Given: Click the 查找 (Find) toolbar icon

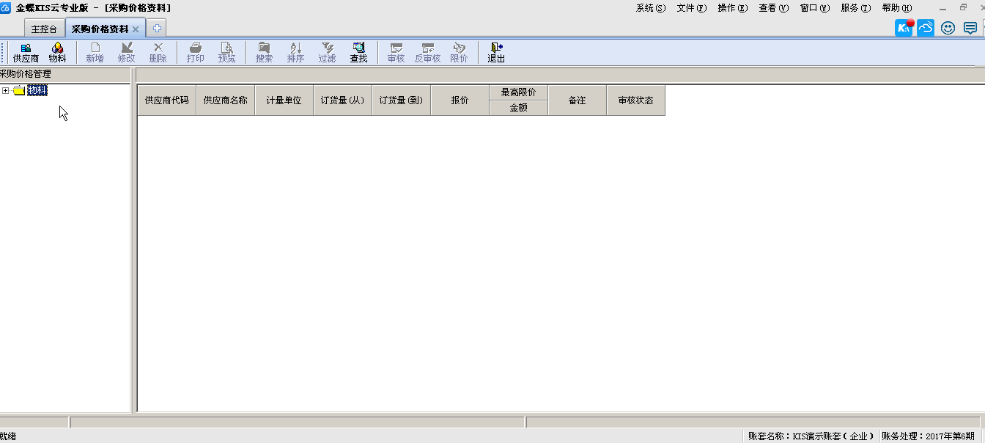Looking at the screenshot, I should pos(358,52).
